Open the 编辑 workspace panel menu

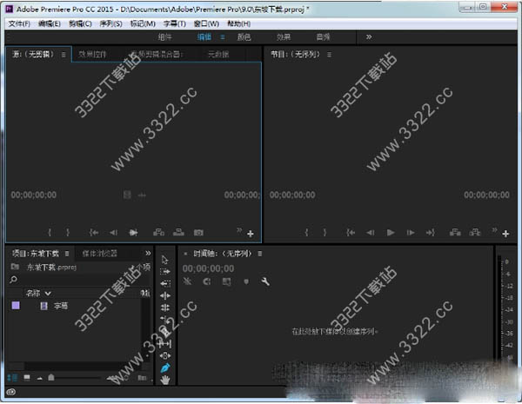[x=223, y=37]
